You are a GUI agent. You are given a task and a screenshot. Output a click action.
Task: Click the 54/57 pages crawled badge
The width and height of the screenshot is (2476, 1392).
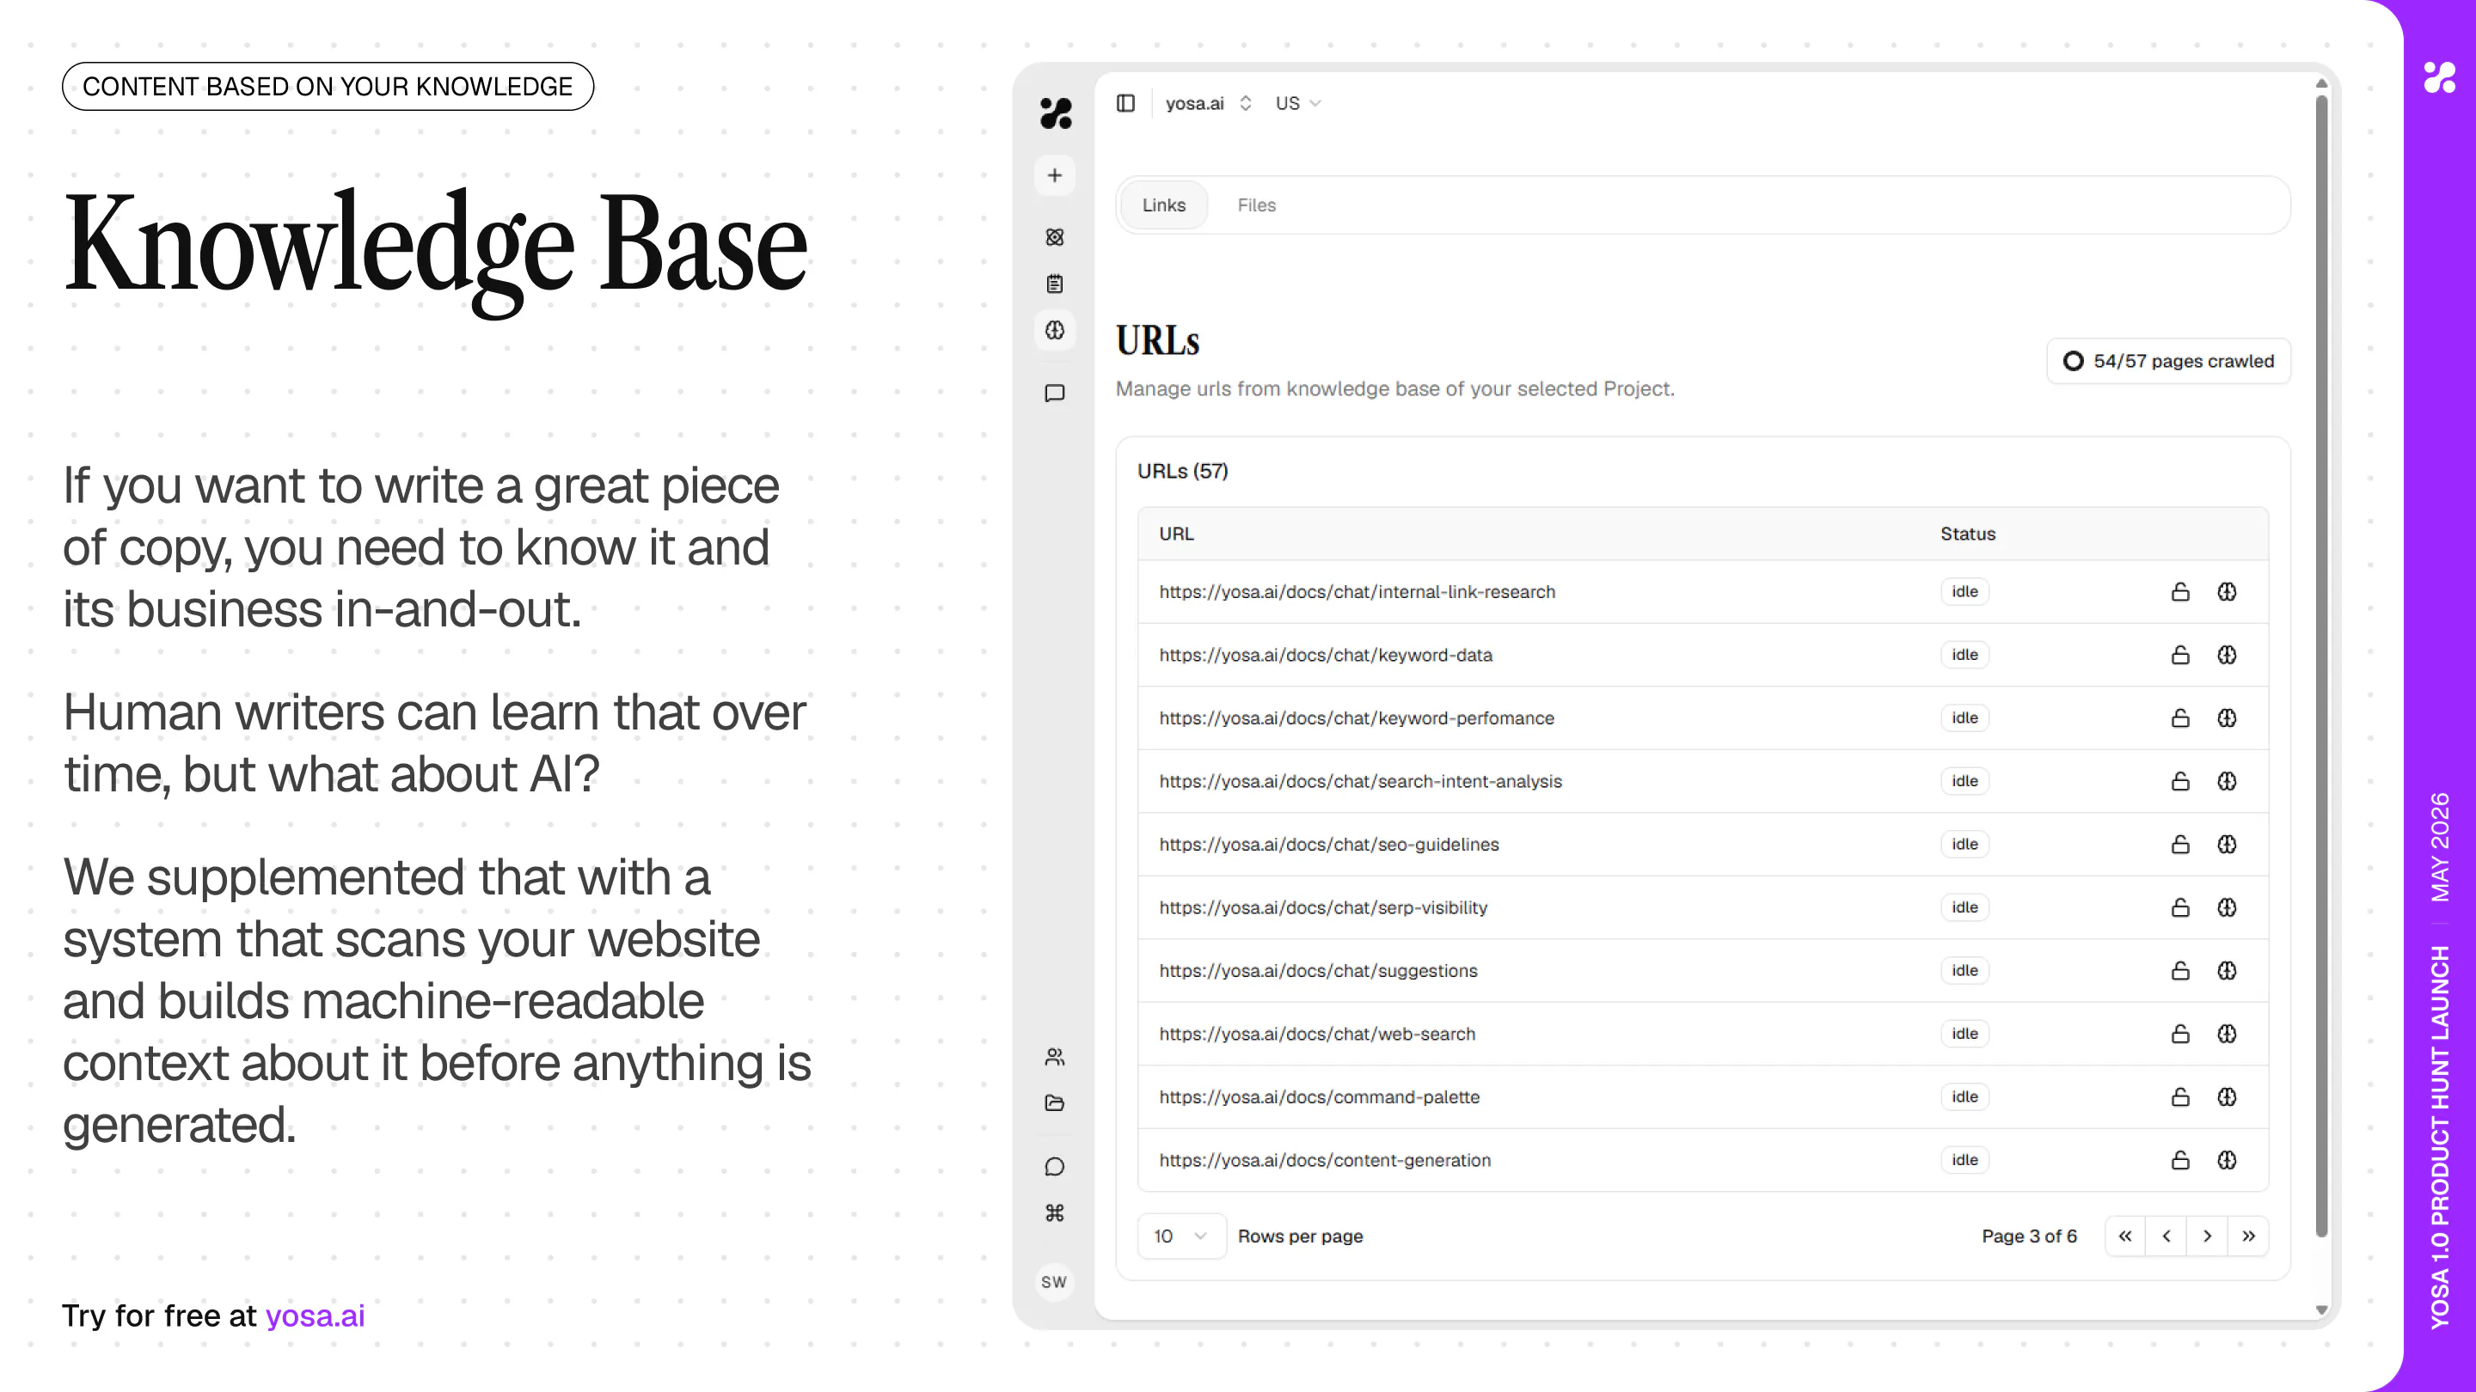(2168, 361)
